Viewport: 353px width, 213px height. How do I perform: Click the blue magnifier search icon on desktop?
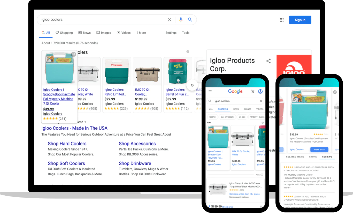tap(190, 20)
